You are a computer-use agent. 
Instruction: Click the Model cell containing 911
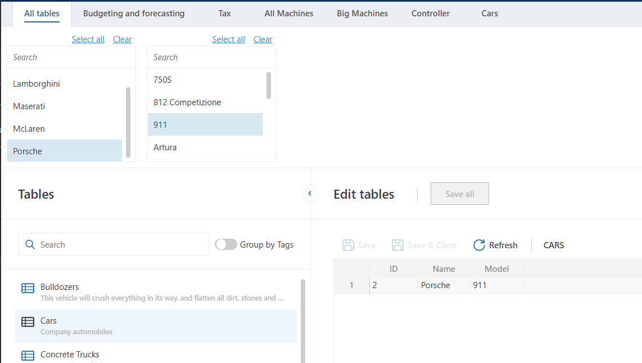coord(496,285)
